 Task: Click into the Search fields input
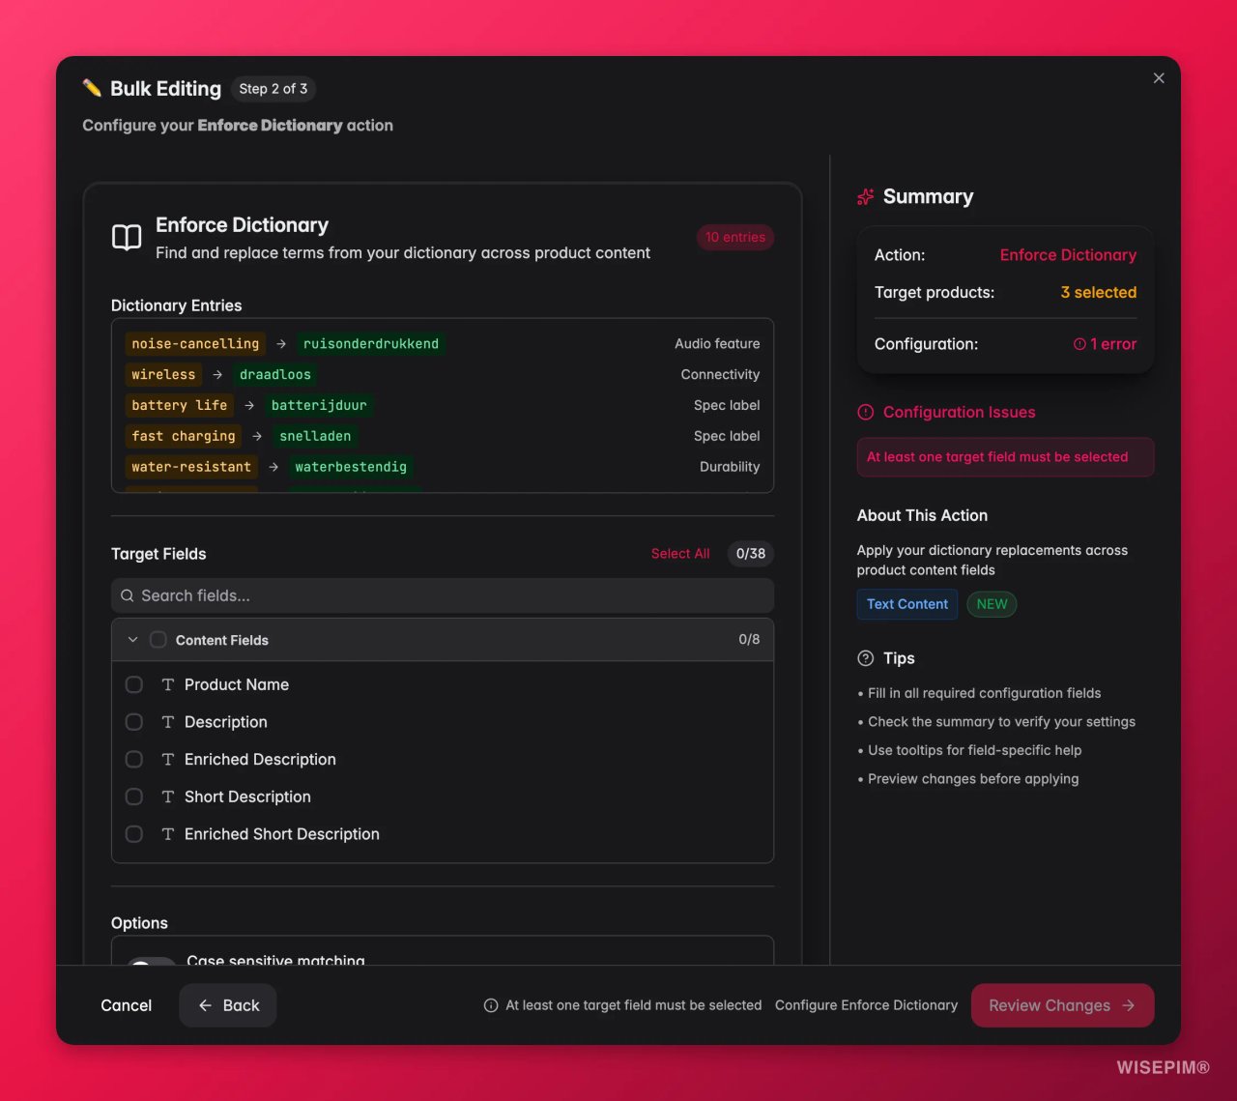(x=443, y=595)
